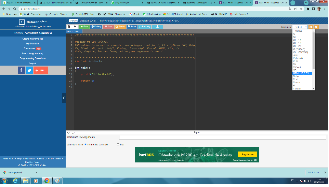This screenshot has width=329, height=187.
Task: Select Text standard input radio button
Action: click(118, 145)
